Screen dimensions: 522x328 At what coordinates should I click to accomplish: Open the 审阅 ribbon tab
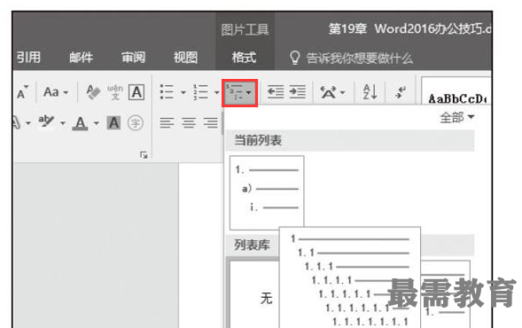(133, 58)
